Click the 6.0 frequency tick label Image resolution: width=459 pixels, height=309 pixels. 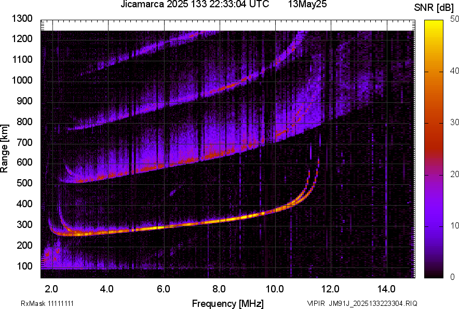pos(164,289)
